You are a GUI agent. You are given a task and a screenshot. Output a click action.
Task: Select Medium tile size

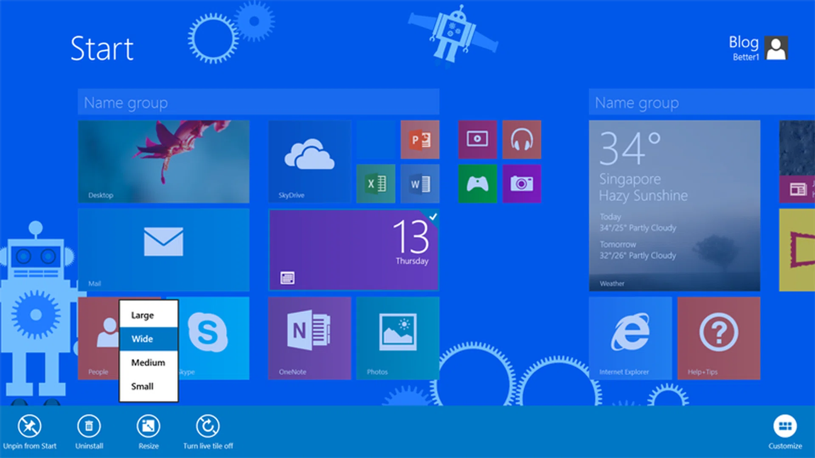[x=148, y=363]
